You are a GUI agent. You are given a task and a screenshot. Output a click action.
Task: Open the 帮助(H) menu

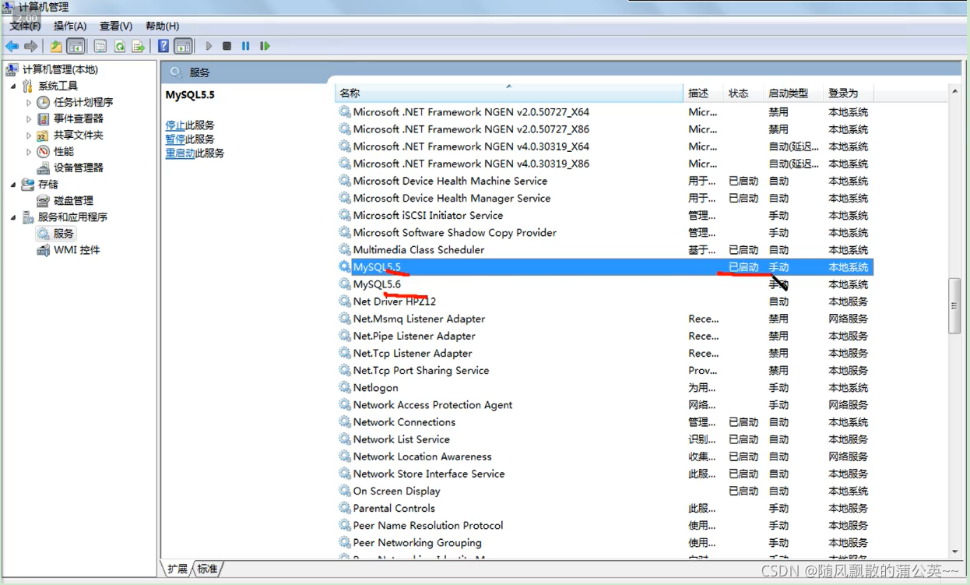coord(162,26)
